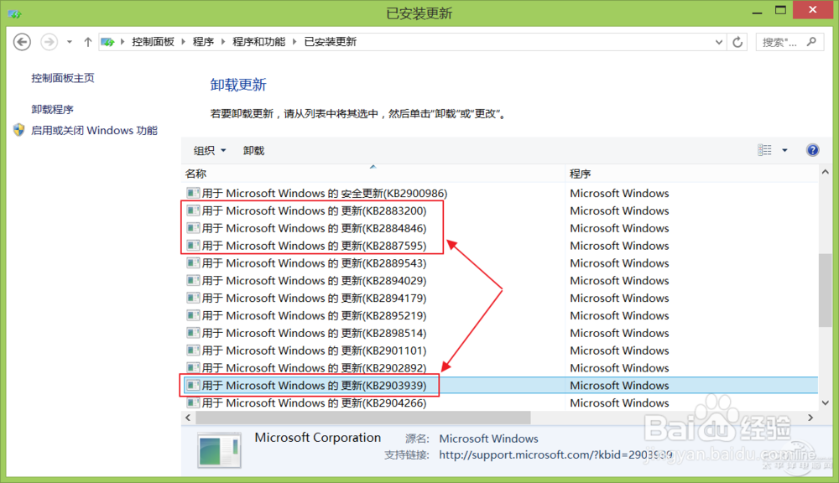Image resolution: width=839 pixels, height=483 pixels.
Task: Open the support.microsoft.com kbid link
Action: point(555,454)
